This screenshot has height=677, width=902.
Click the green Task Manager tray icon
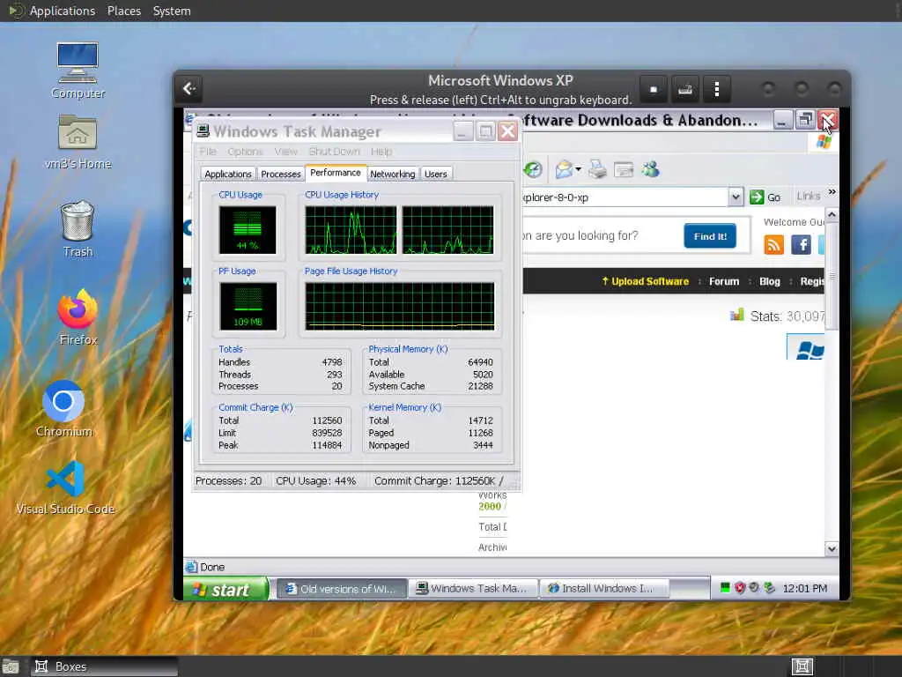point(725,588)
